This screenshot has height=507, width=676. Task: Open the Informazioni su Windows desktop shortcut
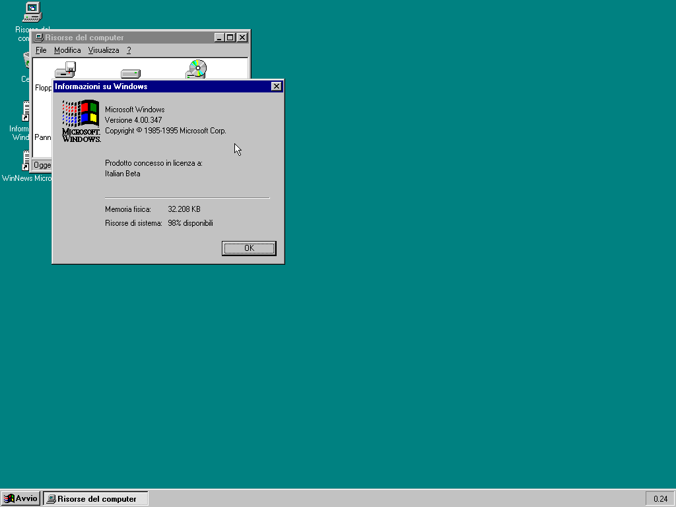point(26,112)
